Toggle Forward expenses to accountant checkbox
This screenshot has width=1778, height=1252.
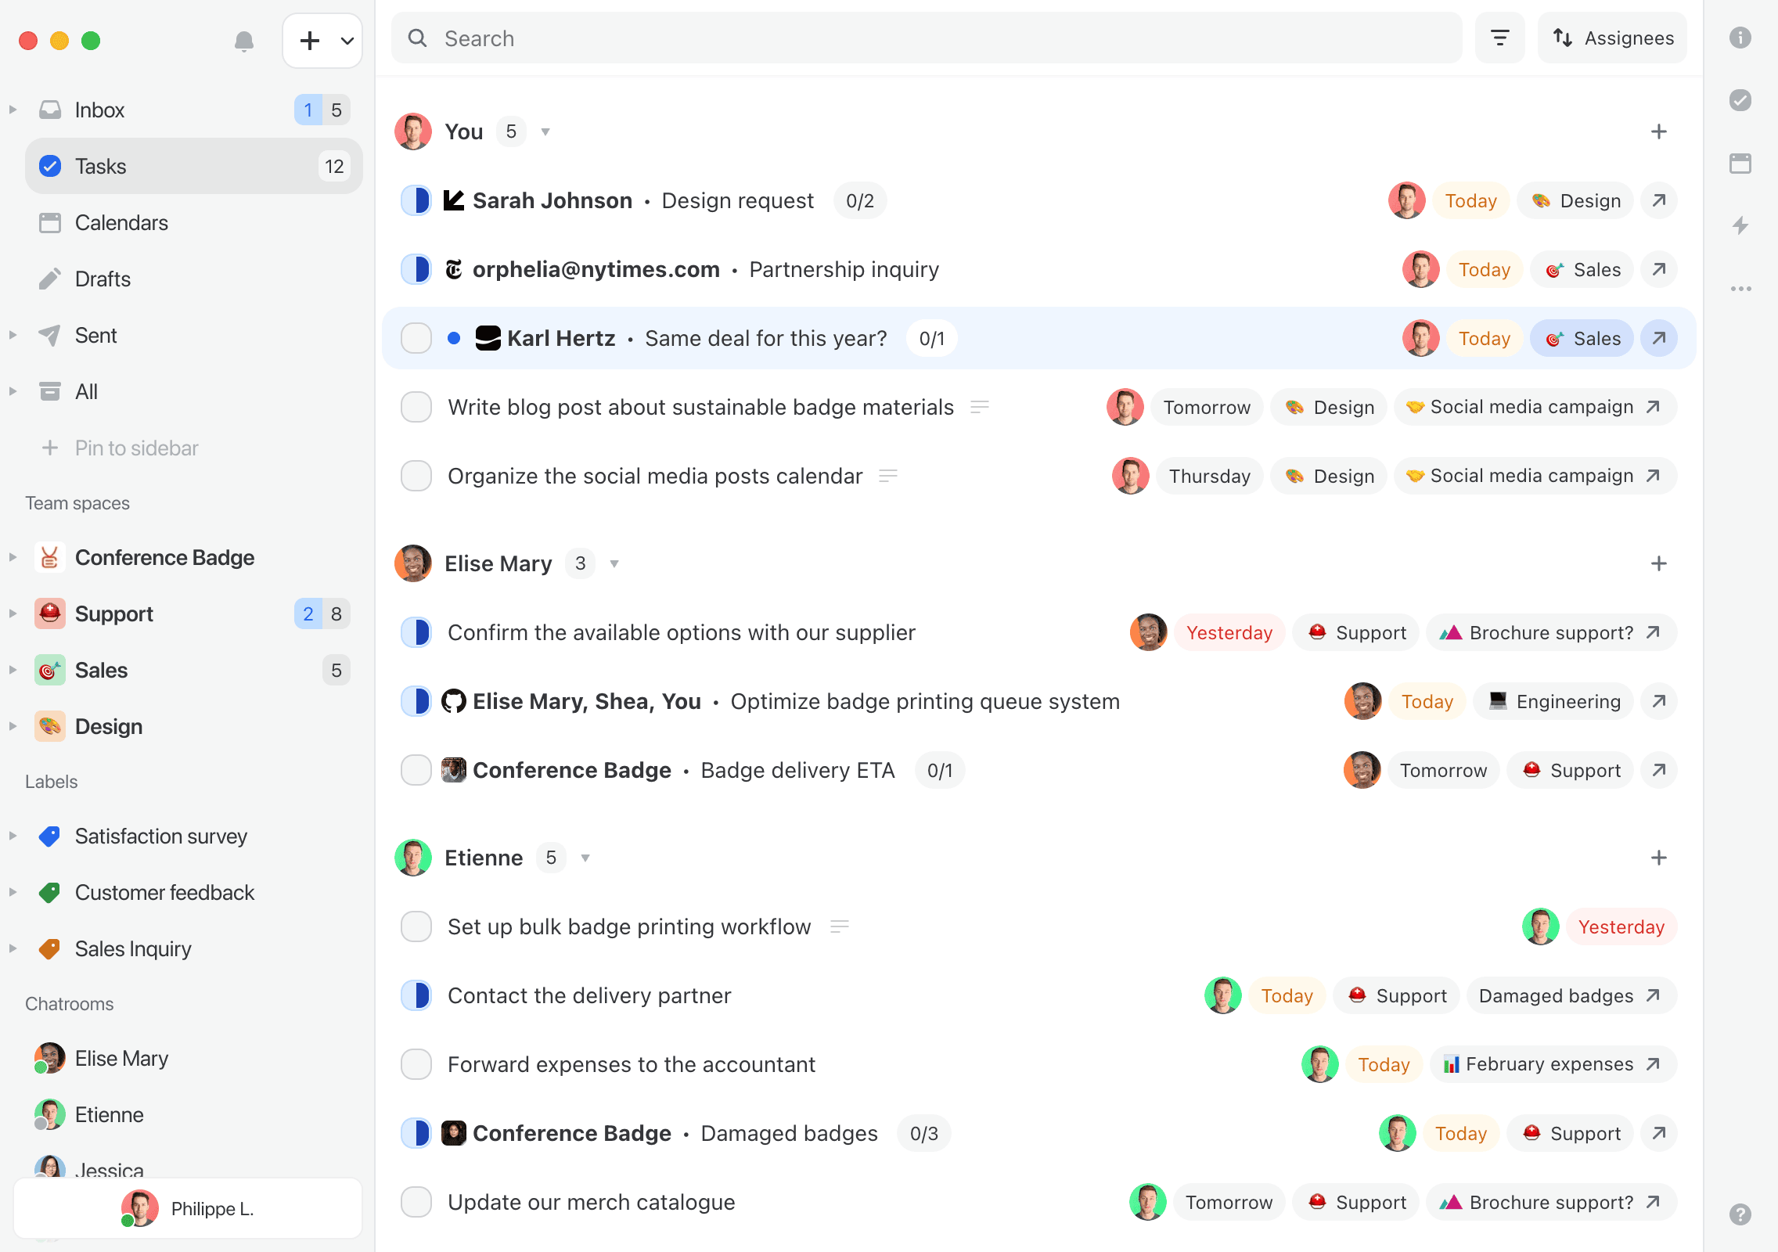[416, 1064]
